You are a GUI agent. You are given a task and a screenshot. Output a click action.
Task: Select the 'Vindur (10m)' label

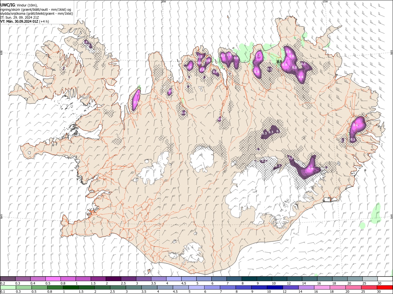tap(27, 5)
